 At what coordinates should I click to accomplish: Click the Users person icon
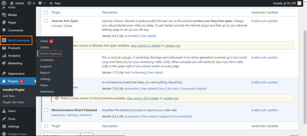tap(4, 111)
